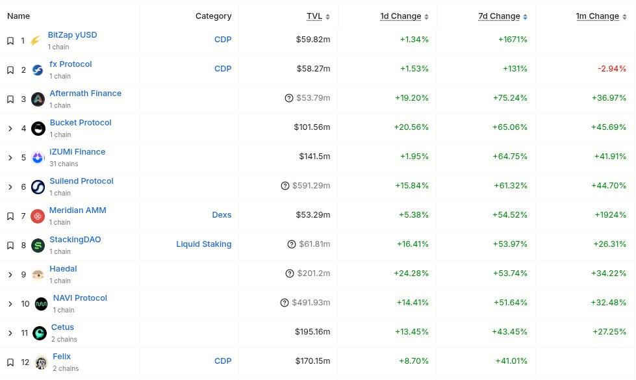The height and width of the screenshot is (380, 636).
Task: Expand the iZUMi Finance row
Action: point(10,158)
